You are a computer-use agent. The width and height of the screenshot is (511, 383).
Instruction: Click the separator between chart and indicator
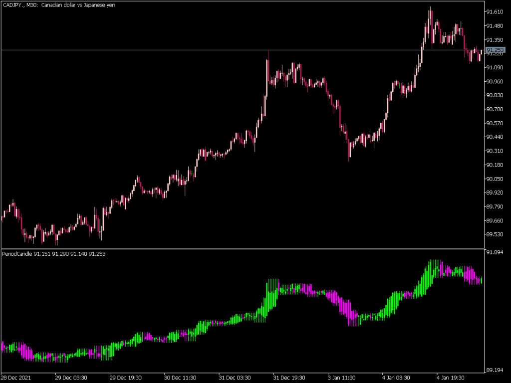(x=250, y=248)
